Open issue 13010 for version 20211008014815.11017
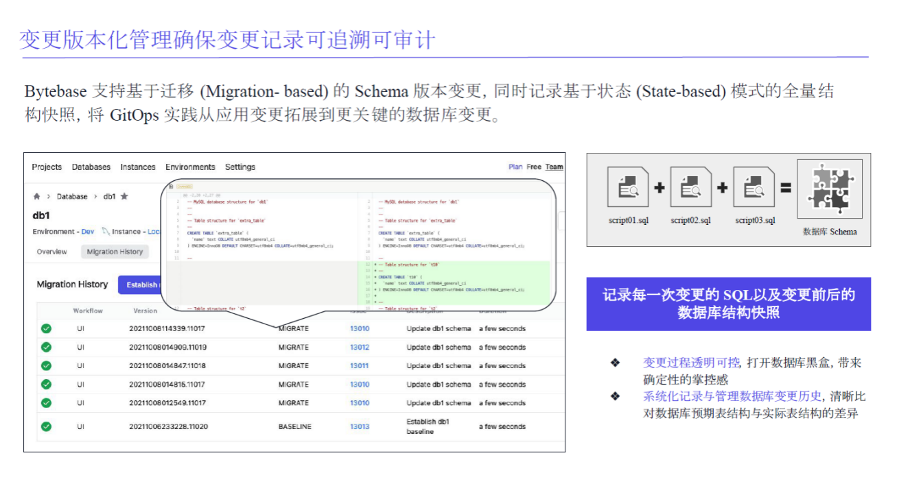 click(360, 384)
